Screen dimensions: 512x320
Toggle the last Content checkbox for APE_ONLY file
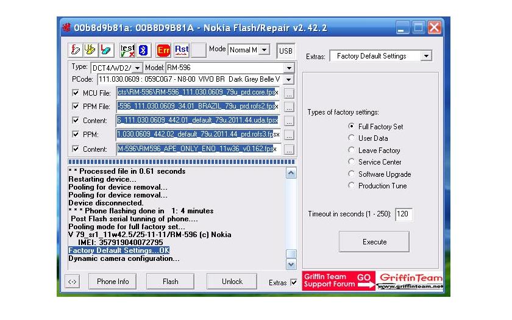click(x=76, y=149)
